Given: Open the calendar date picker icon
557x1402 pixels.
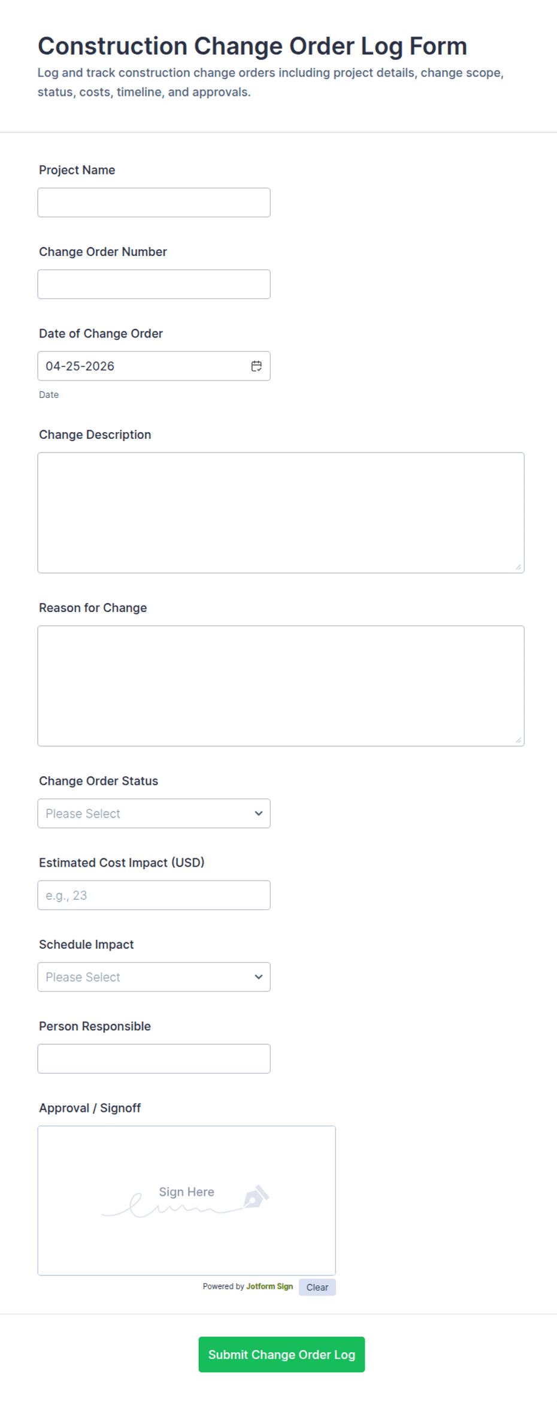Looking at the screenshot, I should coord(256,366).
